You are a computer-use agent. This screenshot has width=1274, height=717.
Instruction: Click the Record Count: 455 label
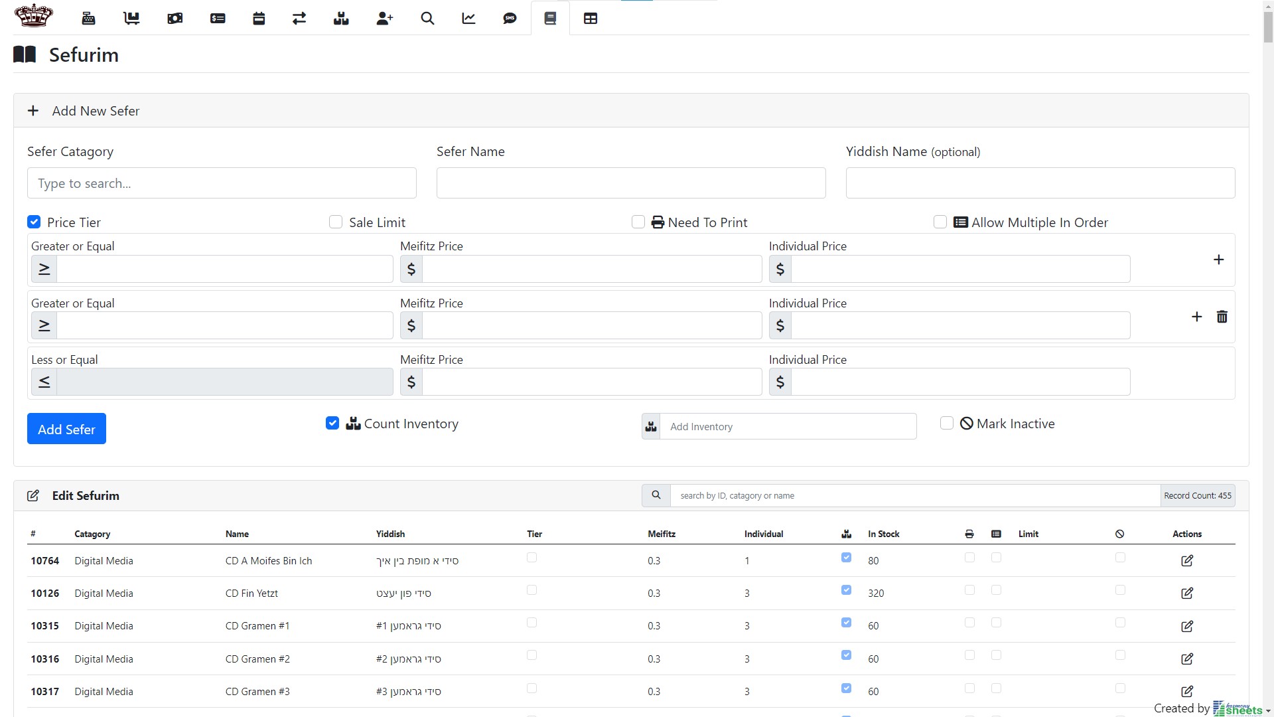pos(1198,495)
